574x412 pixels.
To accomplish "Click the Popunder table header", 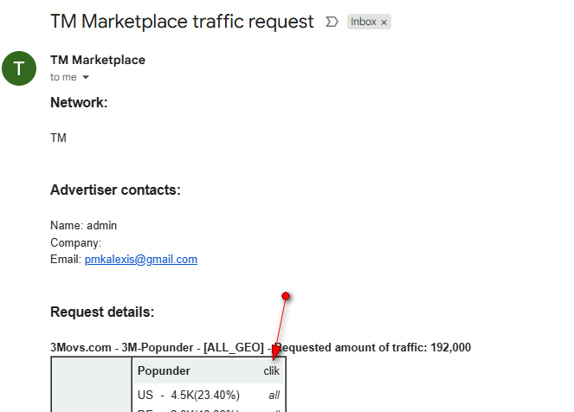I will (x=164, y=370).
